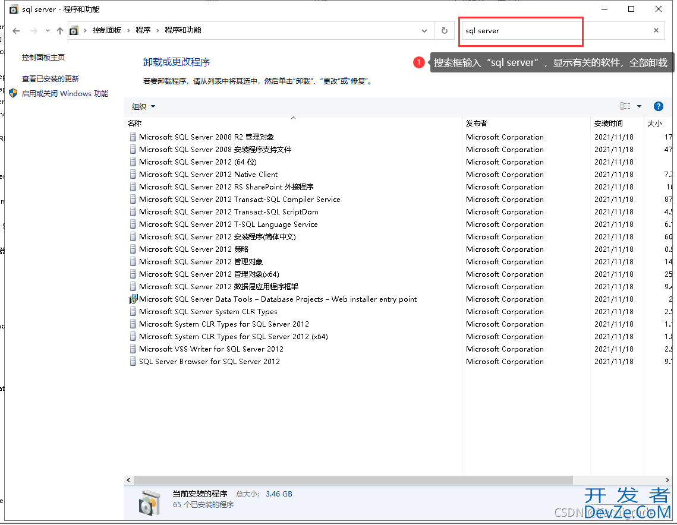Viewport: 677px width, 525px height.
Task: Click the horizontal scrollbar thumb
Action: pos(352,480)
